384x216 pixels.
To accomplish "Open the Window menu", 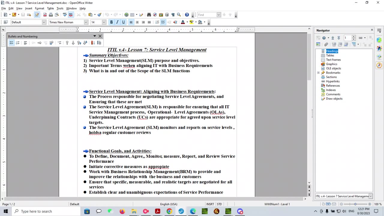I will 71,8.
